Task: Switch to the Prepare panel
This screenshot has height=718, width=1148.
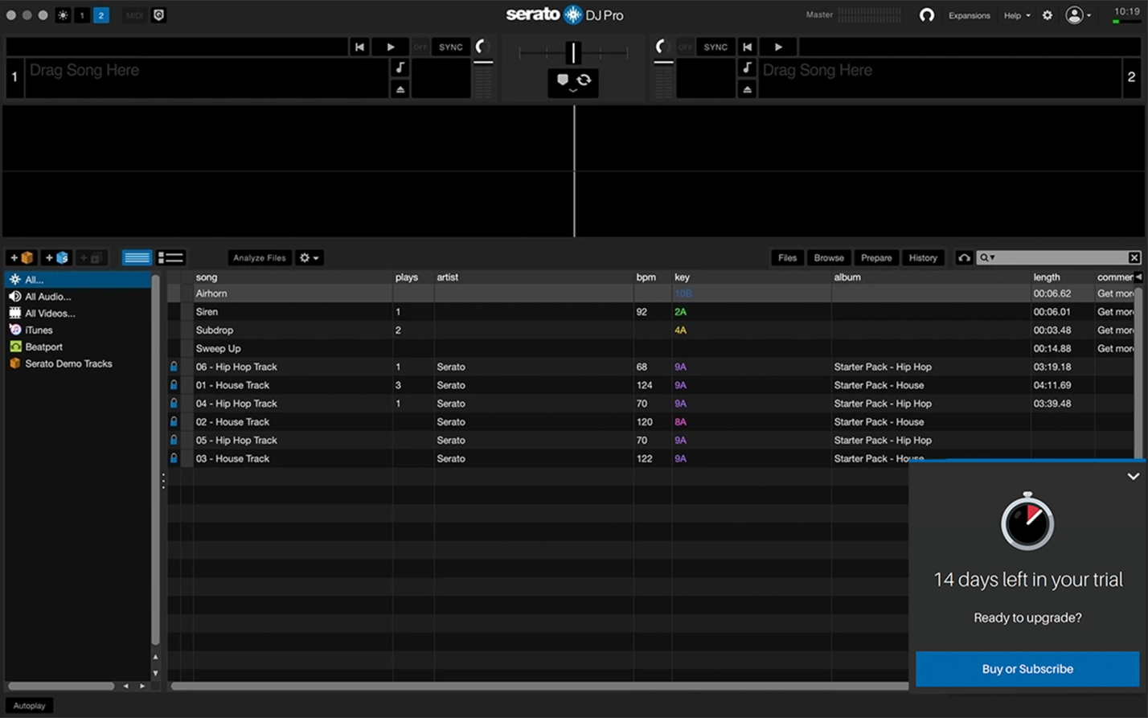Action: tap(875, 257)
